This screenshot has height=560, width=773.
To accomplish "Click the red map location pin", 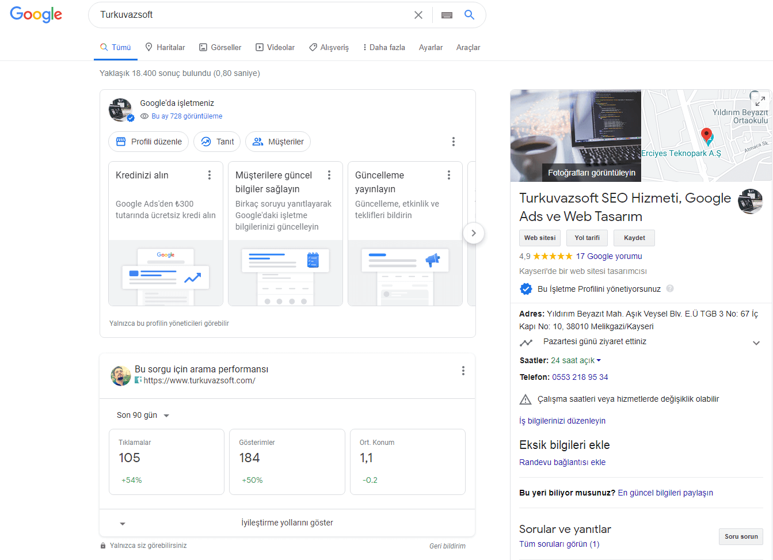I will [707, 135].
